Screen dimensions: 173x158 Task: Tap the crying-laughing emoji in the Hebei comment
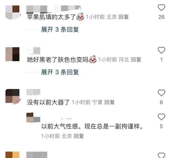coord(93,59)
